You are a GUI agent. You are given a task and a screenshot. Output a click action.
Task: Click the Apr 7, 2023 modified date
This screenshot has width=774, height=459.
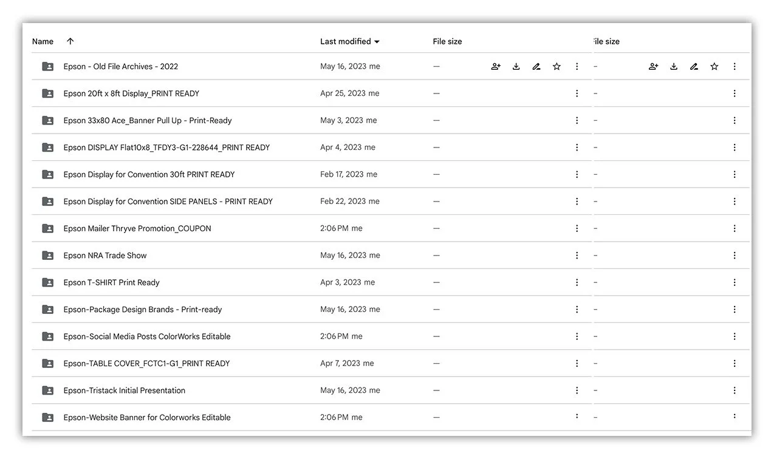pyautogui.click(x=341, y=364)
